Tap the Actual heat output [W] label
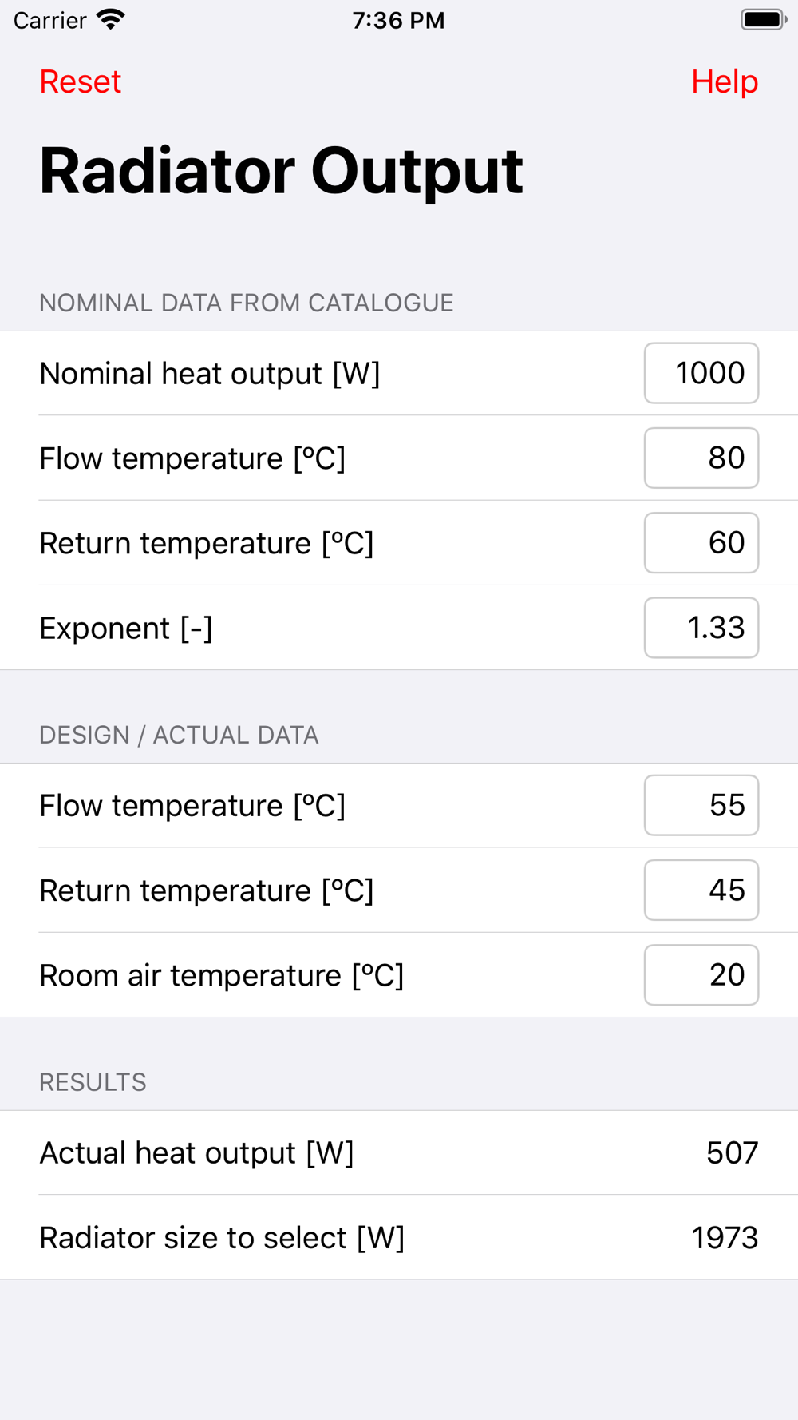 click(x=196, y=1152)
